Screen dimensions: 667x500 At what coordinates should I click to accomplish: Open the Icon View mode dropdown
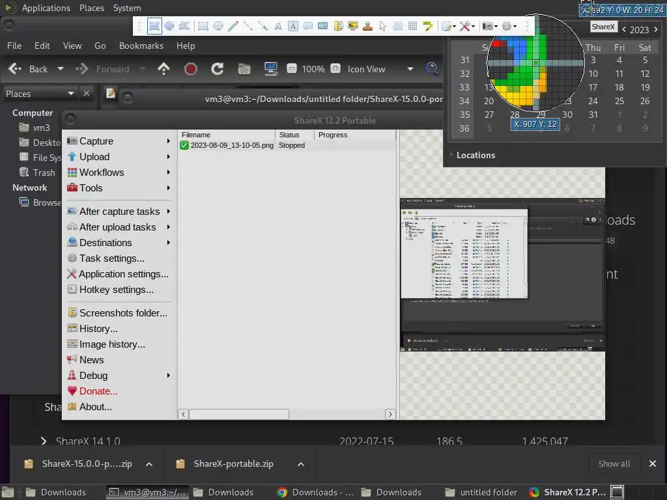coord(379,69)
